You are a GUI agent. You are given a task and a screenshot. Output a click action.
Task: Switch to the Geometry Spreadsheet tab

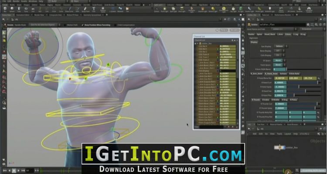(92, 15)
